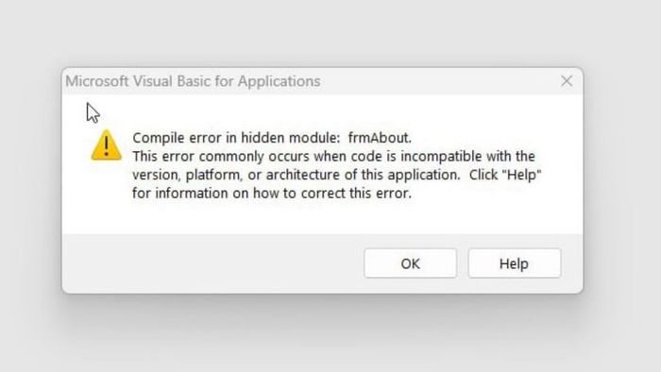
Task: Click the frmAbout module name
Action: 380,138
